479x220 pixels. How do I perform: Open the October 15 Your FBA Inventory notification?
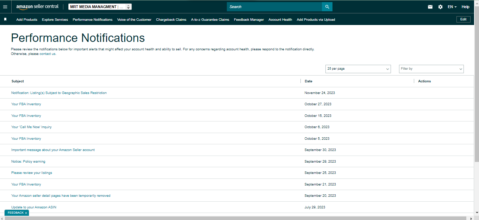(x=26, y=116)
